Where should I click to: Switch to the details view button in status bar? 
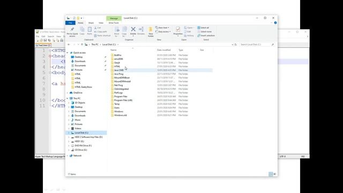[x=271, y=174]
